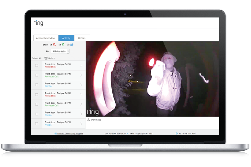Check the box of the very last Motion event
This screenshot has height=167, width=251.
point(37,124)
